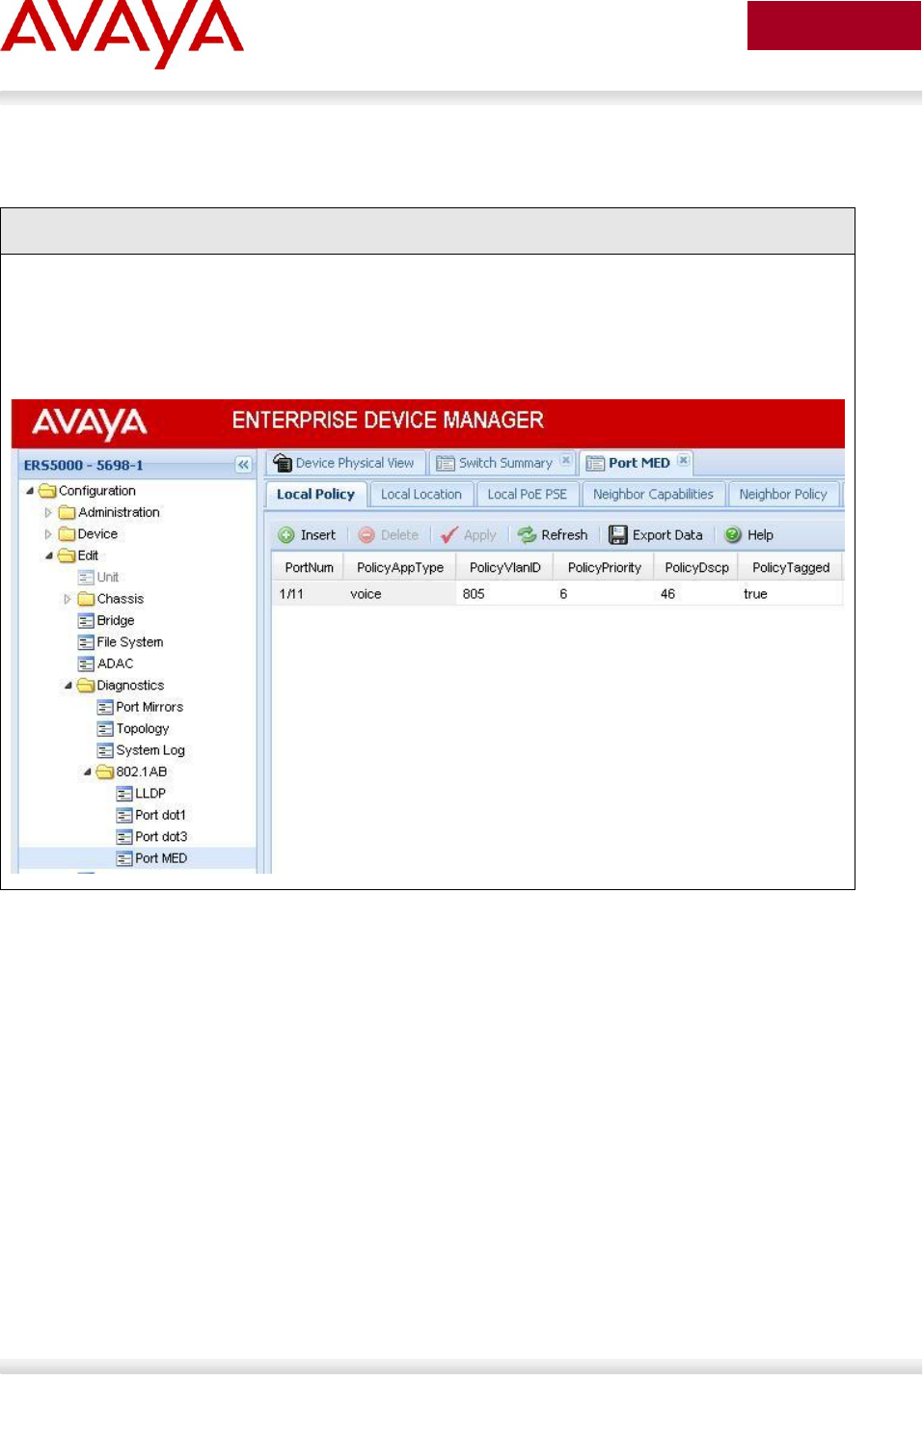Collapse the Diagnostics folder arrow
Screen dimensions: 923x1435
click(68, 686)
